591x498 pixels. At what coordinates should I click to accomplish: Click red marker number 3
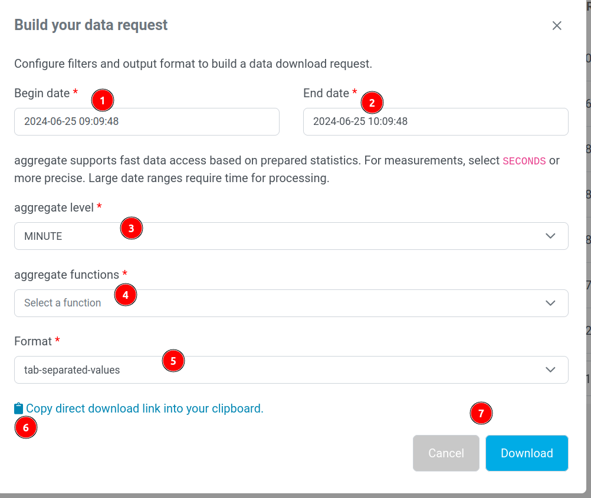point(131,228)
